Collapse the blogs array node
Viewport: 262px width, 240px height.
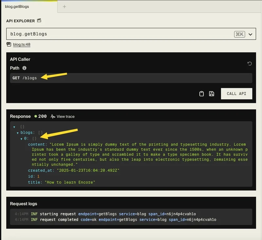(18, 133)
